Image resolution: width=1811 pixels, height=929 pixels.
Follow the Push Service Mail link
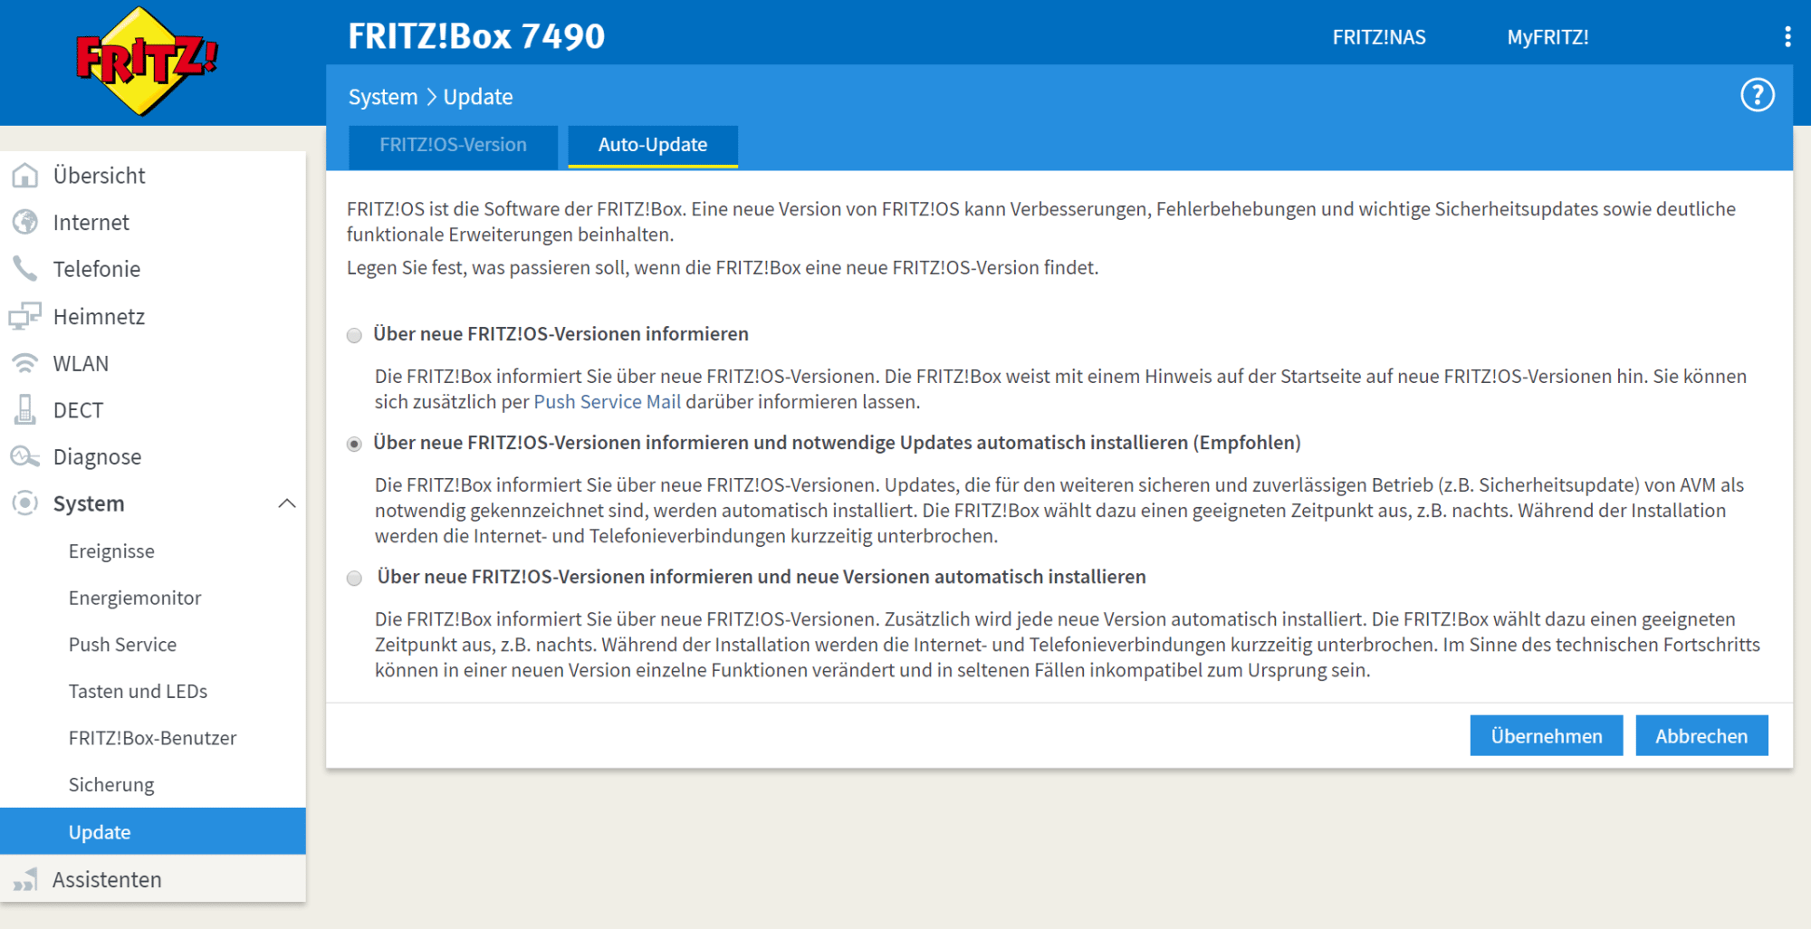[607, 401]
